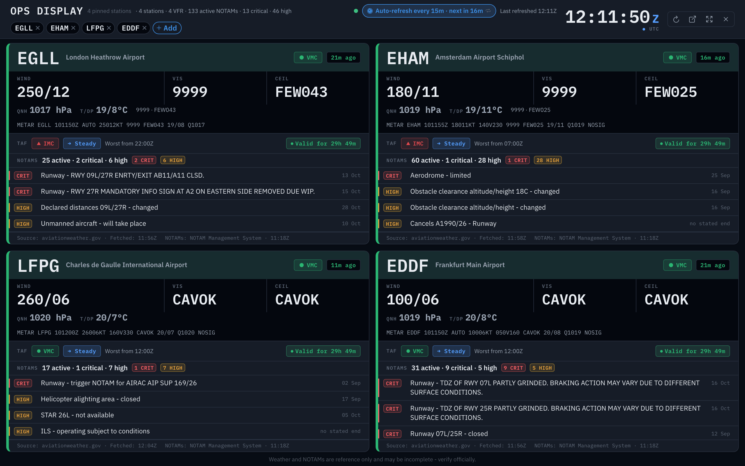
Task: Click 'Frankfurt Main Airport' station name
Action: pos(470,265)
